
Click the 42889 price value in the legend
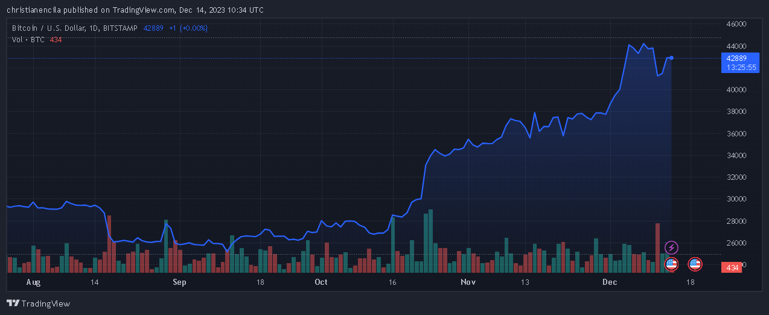pos(153,28)
